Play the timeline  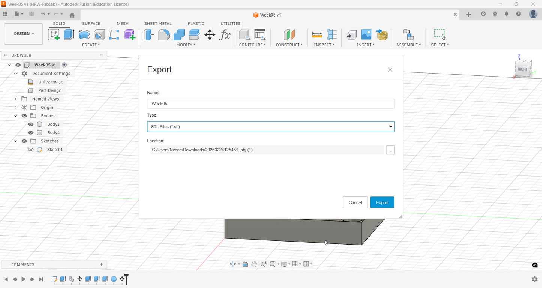(x=23, y=279)
